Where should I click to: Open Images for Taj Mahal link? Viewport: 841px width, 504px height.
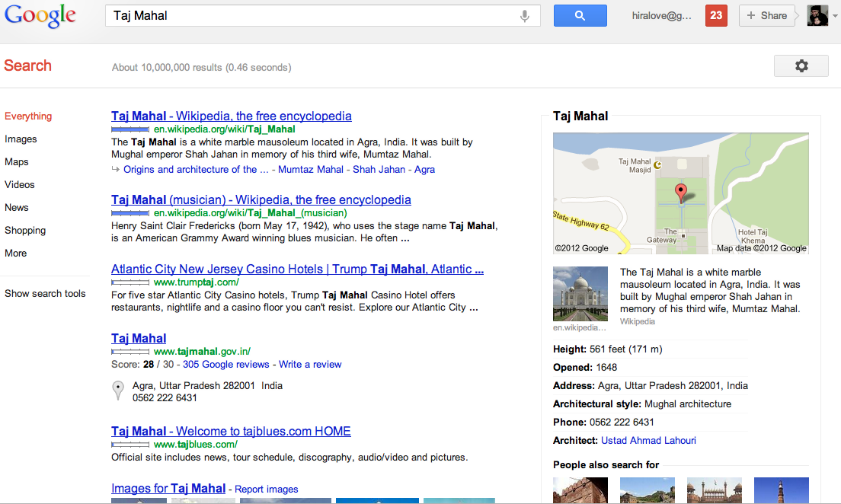(x=168, y=489)
